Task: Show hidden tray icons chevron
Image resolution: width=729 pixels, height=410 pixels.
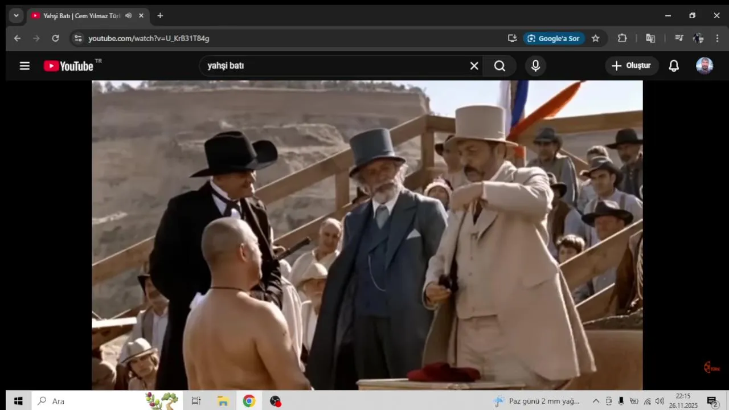Action: [596, 401]
